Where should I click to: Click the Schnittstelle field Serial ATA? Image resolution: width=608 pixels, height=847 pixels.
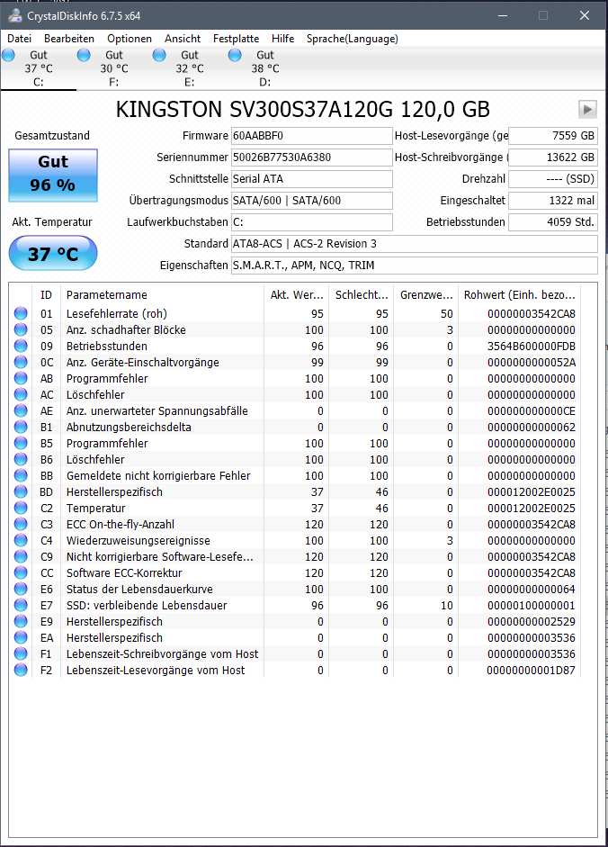coord(311,179)
